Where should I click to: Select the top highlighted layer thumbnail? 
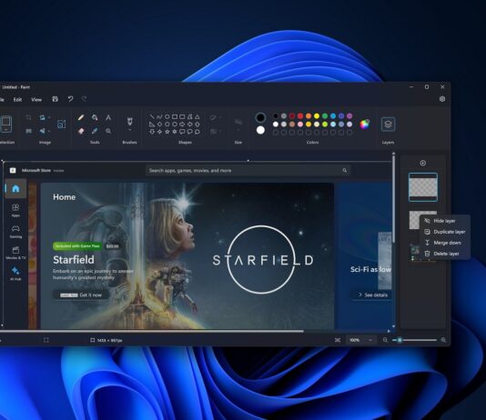pyautogui.click(x=423, y=187)
